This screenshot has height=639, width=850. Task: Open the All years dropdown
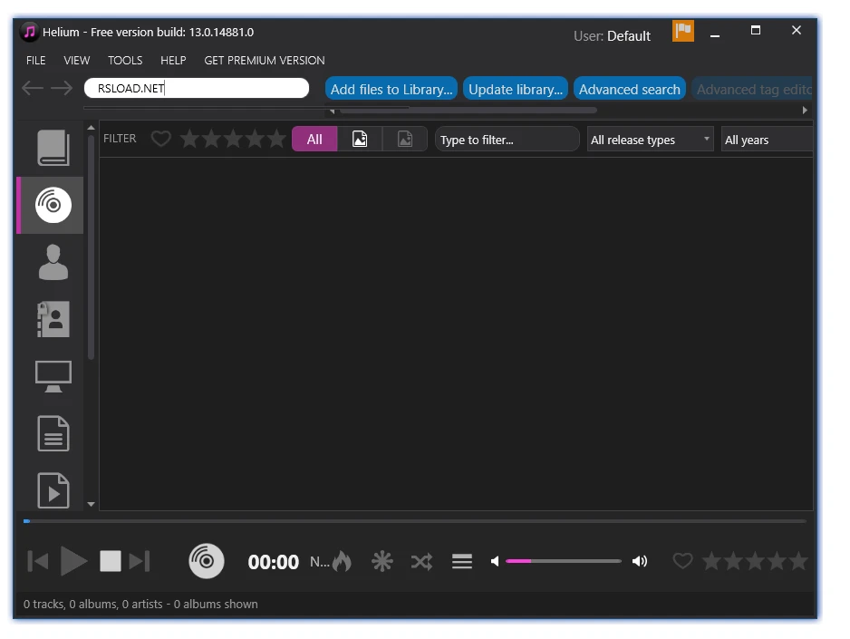coord(766,140)
